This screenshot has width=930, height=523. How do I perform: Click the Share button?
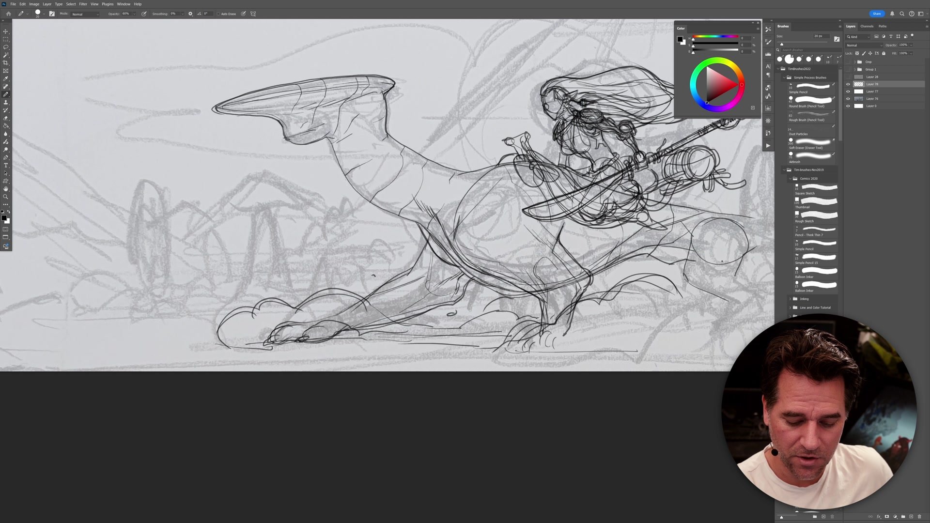point(876,14)
